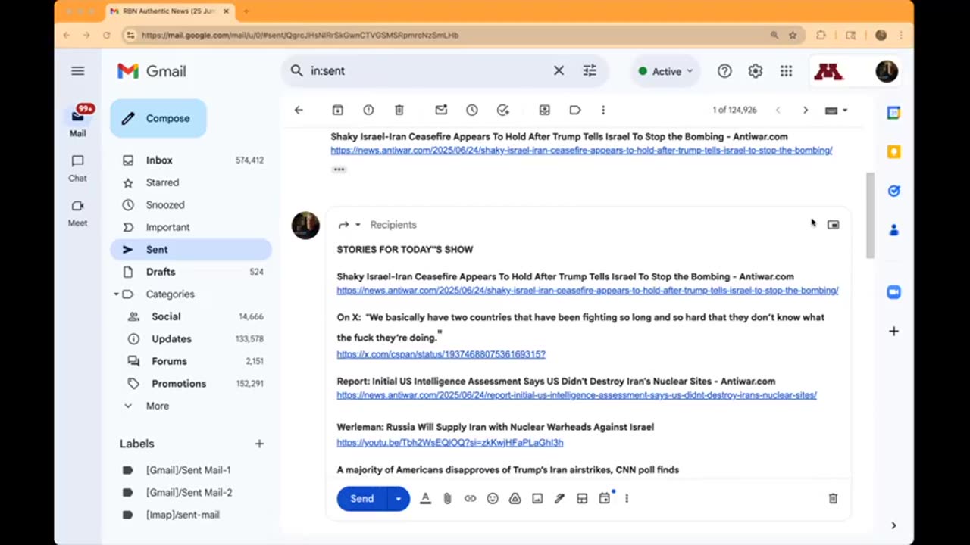The image size is (970, 545).
Task: Insert a link in the reply
Action: point(470,498)
